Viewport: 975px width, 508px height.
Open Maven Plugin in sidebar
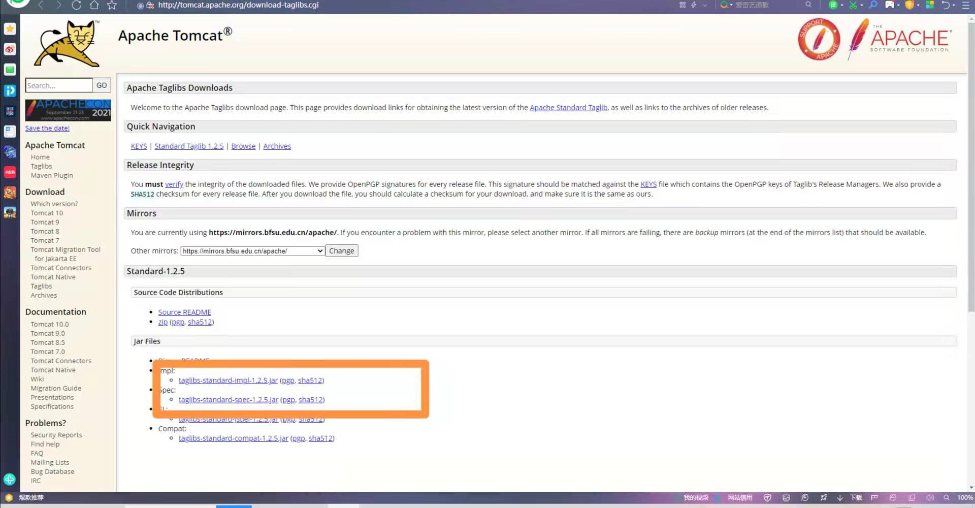(52, 176)
